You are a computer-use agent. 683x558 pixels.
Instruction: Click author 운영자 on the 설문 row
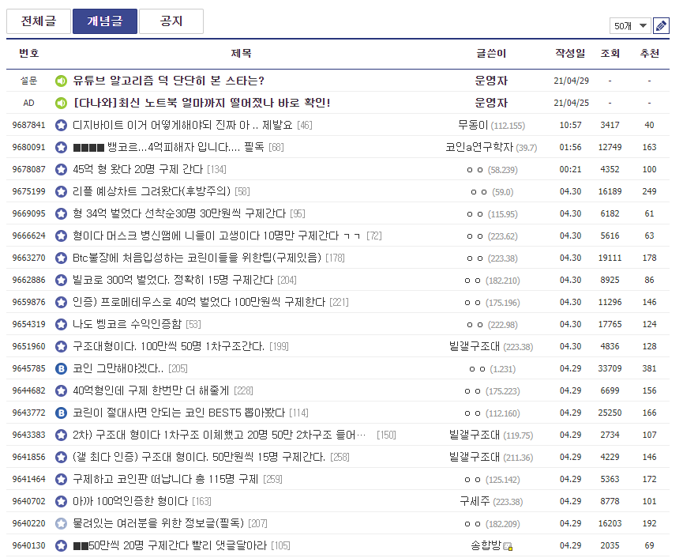[491, 81]
